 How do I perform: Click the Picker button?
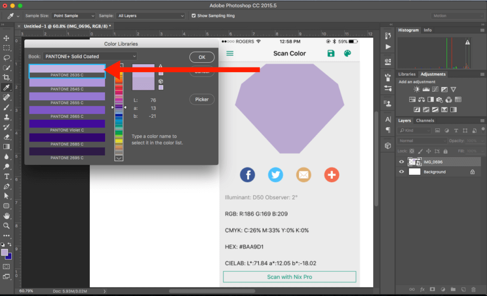(x=202, y=99)
